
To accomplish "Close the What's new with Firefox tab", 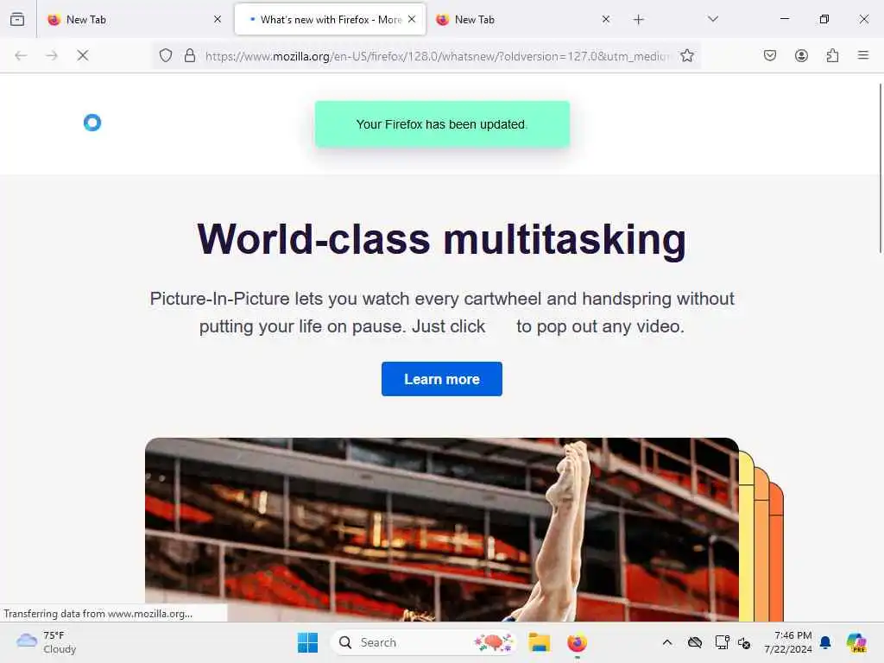I will [x=412, y=19].
